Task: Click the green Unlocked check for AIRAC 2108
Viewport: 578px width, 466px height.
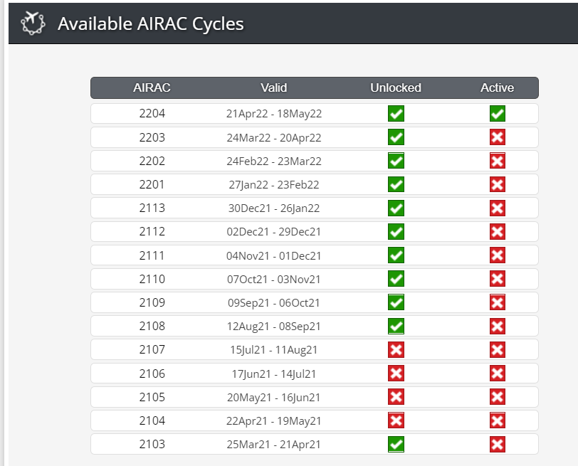Action: tap(396, 326)
